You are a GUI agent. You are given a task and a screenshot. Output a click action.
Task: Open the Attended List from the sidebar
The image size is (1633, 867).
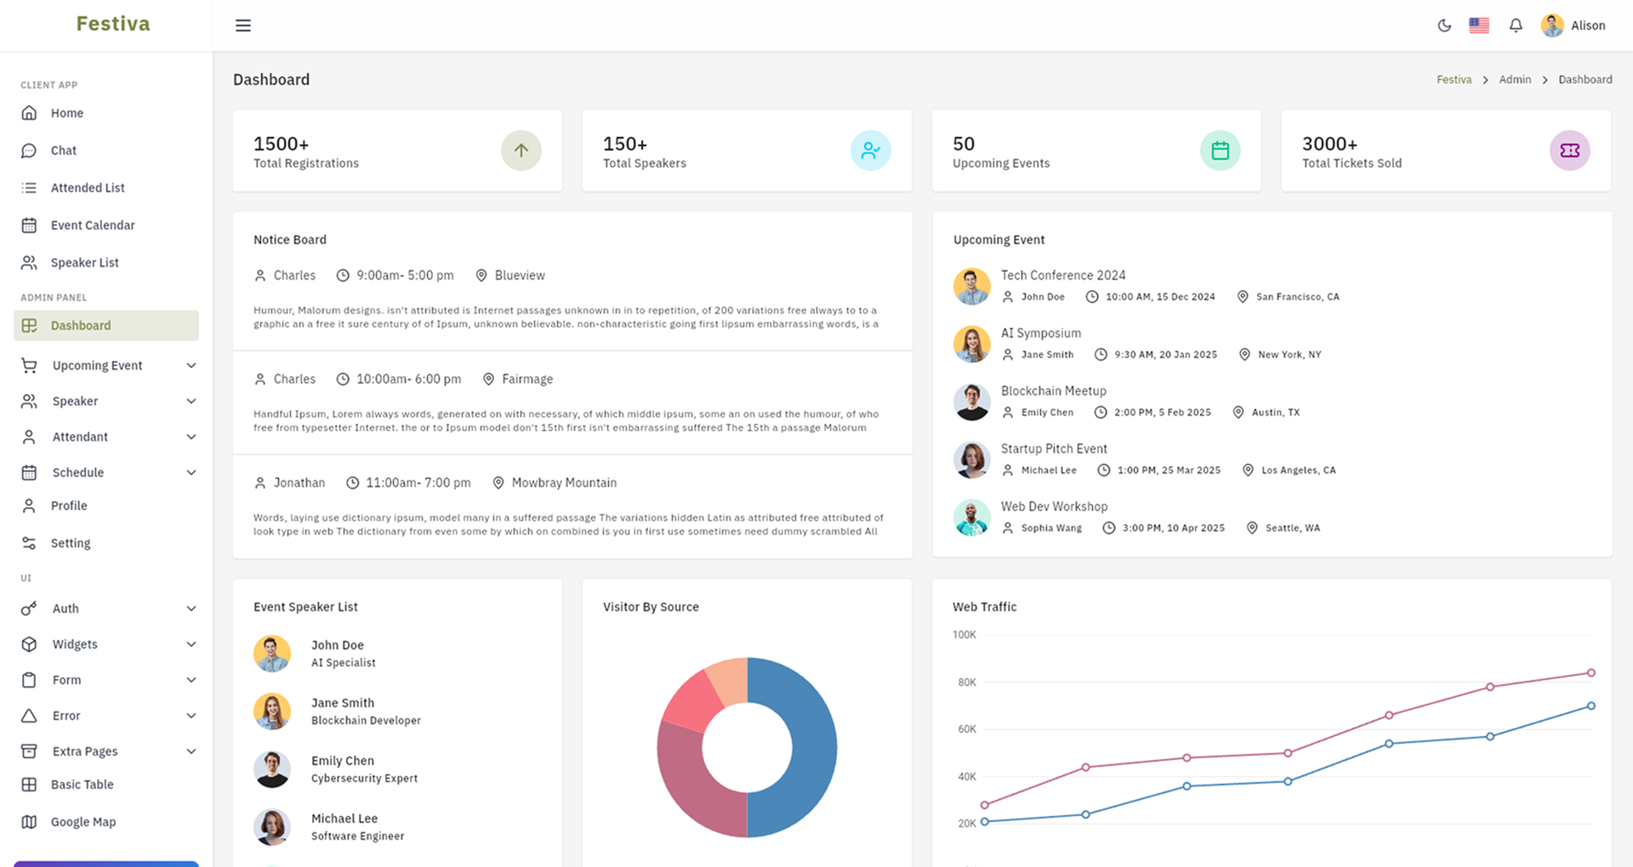(x=88, y=187)
